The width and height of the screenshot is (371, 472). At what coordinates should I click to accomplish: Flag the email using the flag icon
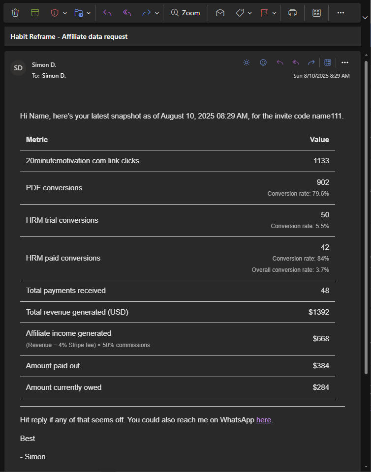(x=265, y=13)
